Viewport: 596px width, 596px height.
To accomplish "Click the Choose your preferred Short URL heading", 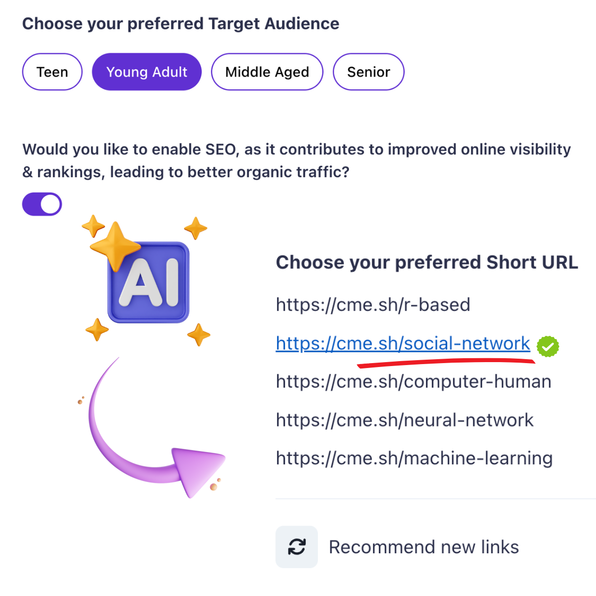I will click(427, 262).
